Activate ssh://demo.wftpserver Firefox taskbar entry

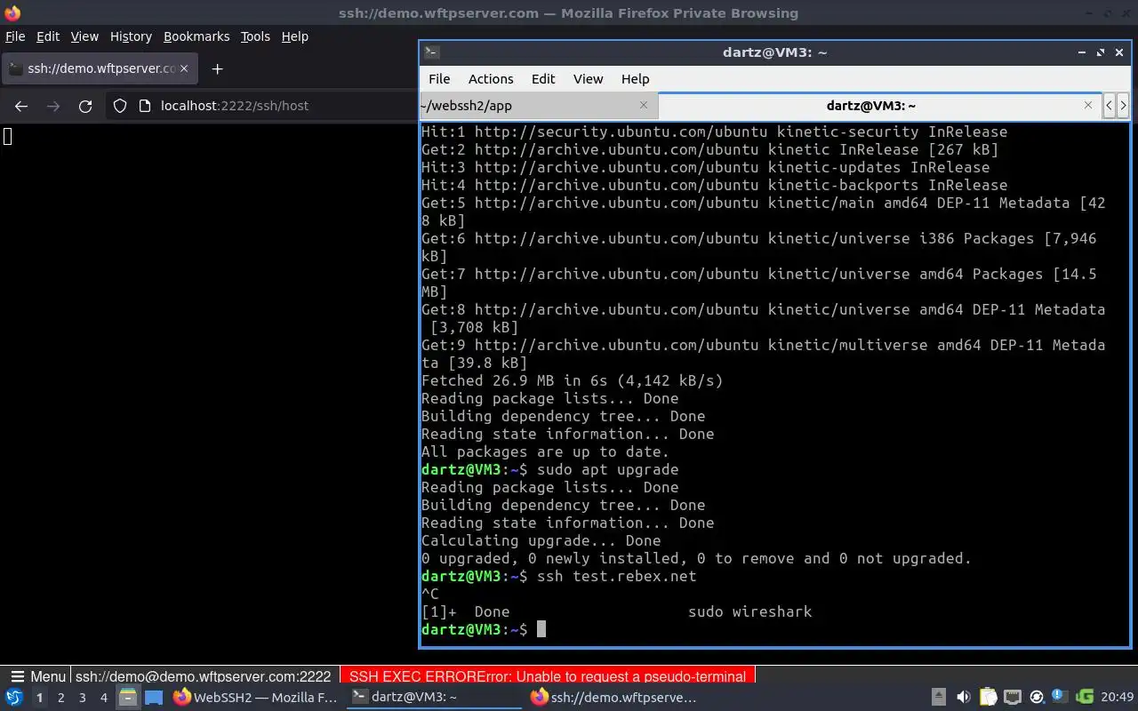pyautogui.click(x=613, y=698)
